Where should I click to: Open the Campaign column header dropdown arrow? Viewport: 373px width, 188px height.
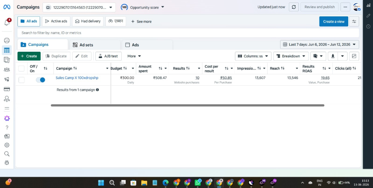[107, 68]
